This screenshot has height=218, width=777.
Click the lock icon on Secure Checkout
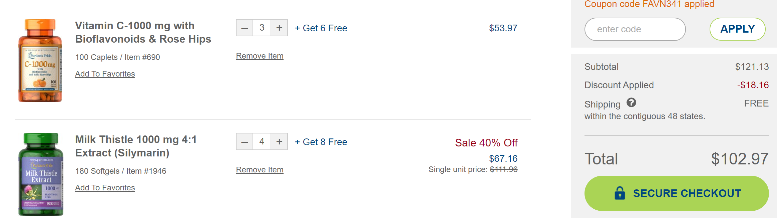(x=620, y=193)
